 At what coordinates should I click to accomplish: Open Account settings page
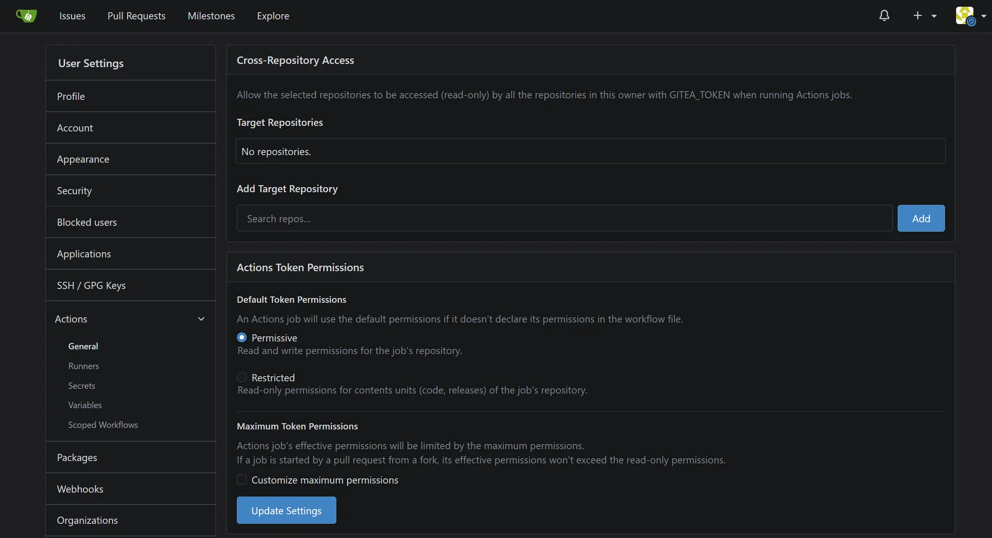(131, 128)
